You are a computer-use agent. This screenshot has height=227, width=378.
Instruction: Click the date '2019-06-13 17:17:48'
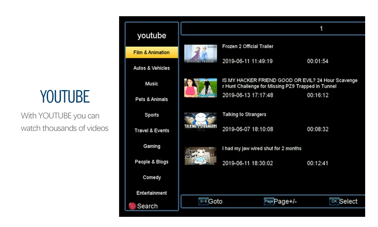coord(248,95)
